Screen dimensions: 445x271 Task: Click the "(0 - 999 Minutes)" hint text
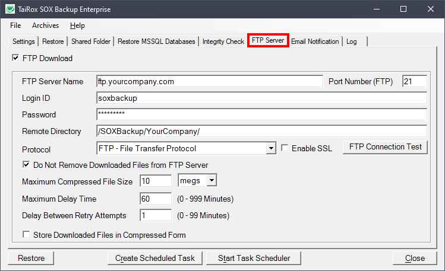click(x=205, y=199)
